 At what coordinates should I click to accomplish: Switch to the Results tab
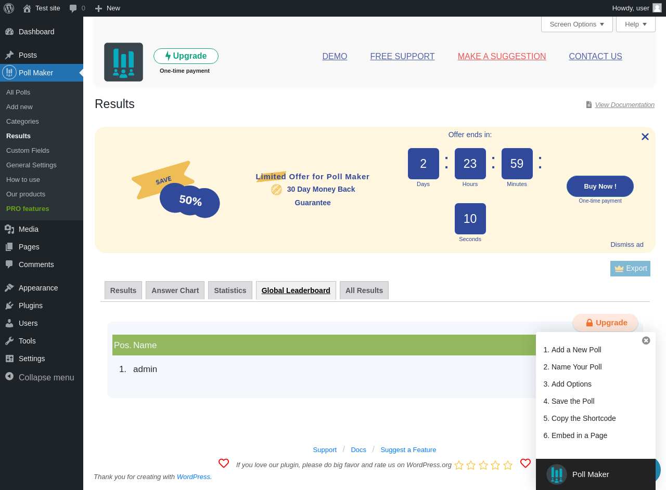click(x=123, y=290)
